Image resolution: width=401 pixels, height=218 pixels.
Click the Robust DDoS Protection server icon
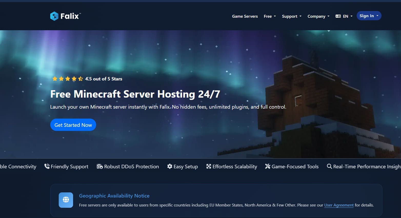pos(99,167)
